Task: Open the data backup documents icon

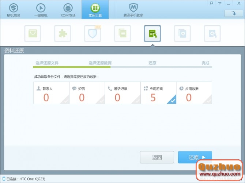Action: pyautogui.click(x=122, y=33)
